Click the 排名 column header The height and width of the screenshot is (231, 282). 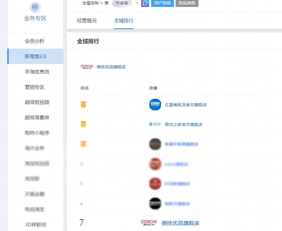(84, 88)
